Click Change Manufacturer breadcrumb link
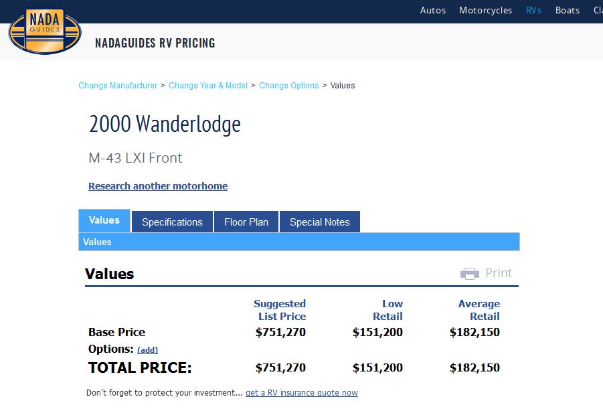Image resolution: width=603 pixels, height=411 pixels. (118, 86)
